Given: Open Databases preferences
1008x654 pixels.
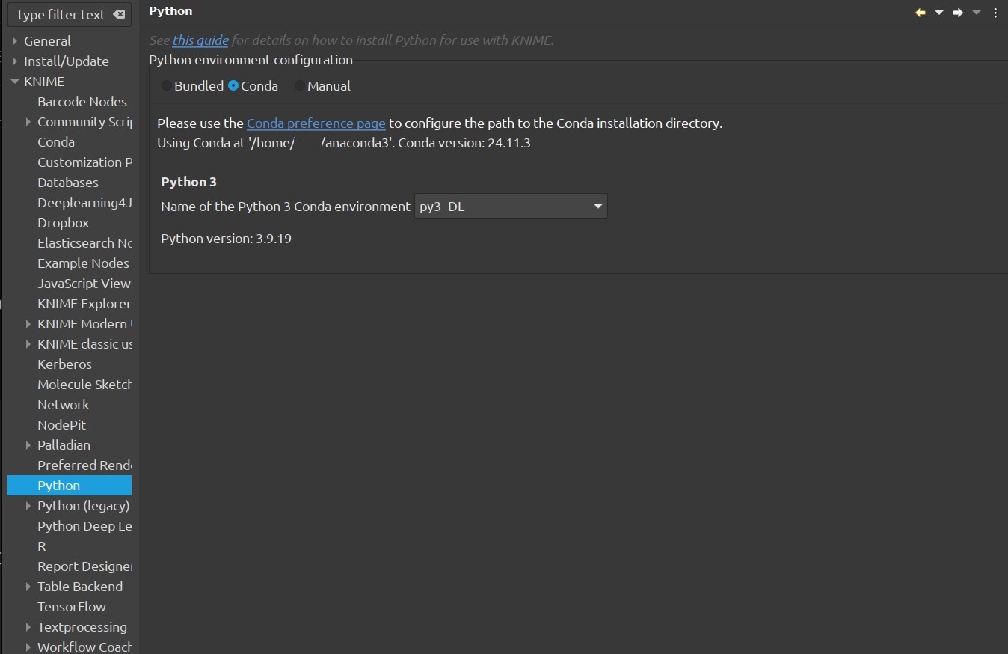Looking at the screenshot, I should 68,183.
